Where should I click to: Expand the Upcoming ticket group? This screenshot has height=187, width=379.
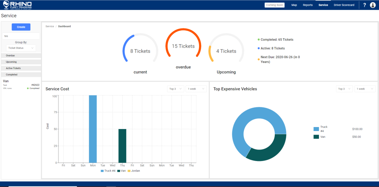[x=21, y=62]
